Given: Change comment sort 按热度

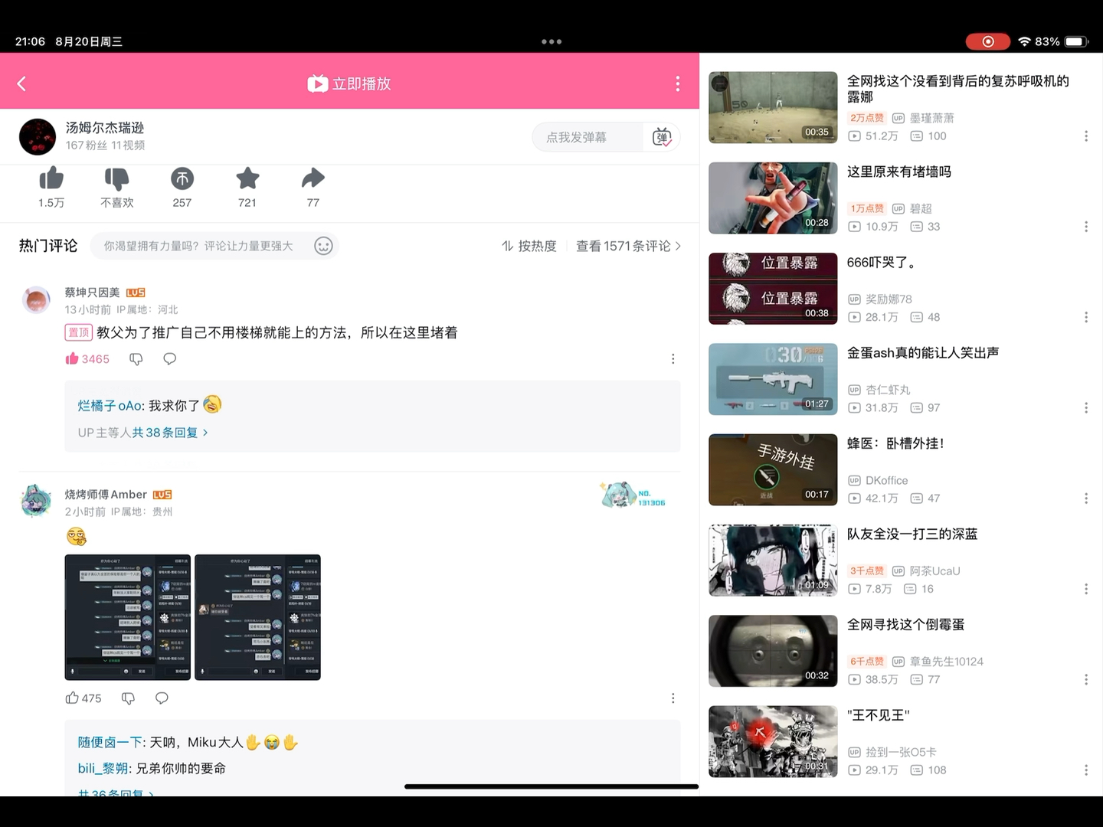Looking at the screenshot, I should click(529, 246).
